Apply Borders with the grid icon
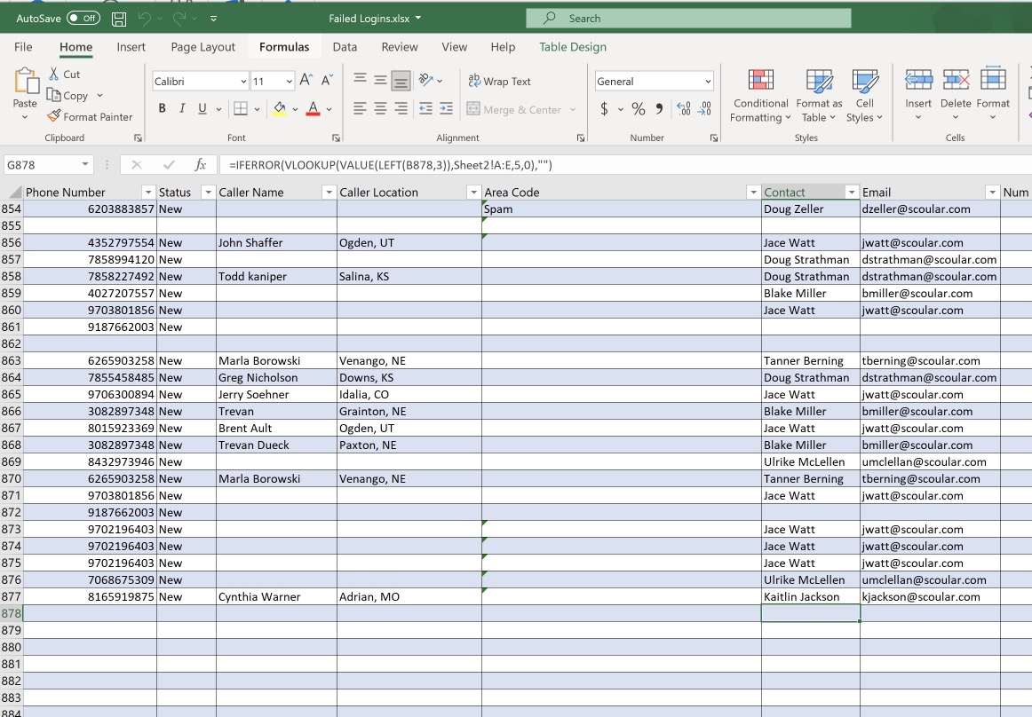This screenshot has width=1032, height=717. tap(241, 108)
